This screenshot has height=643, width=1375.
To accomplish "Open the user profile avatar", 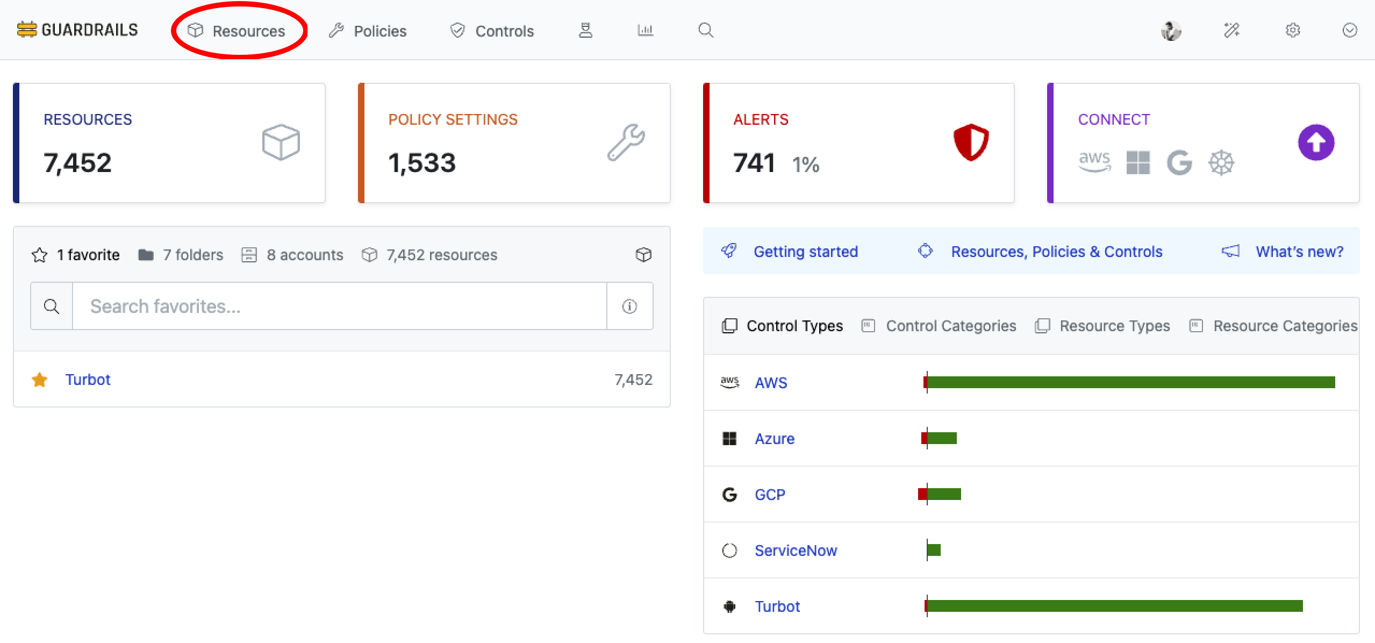I will 1171,31.
